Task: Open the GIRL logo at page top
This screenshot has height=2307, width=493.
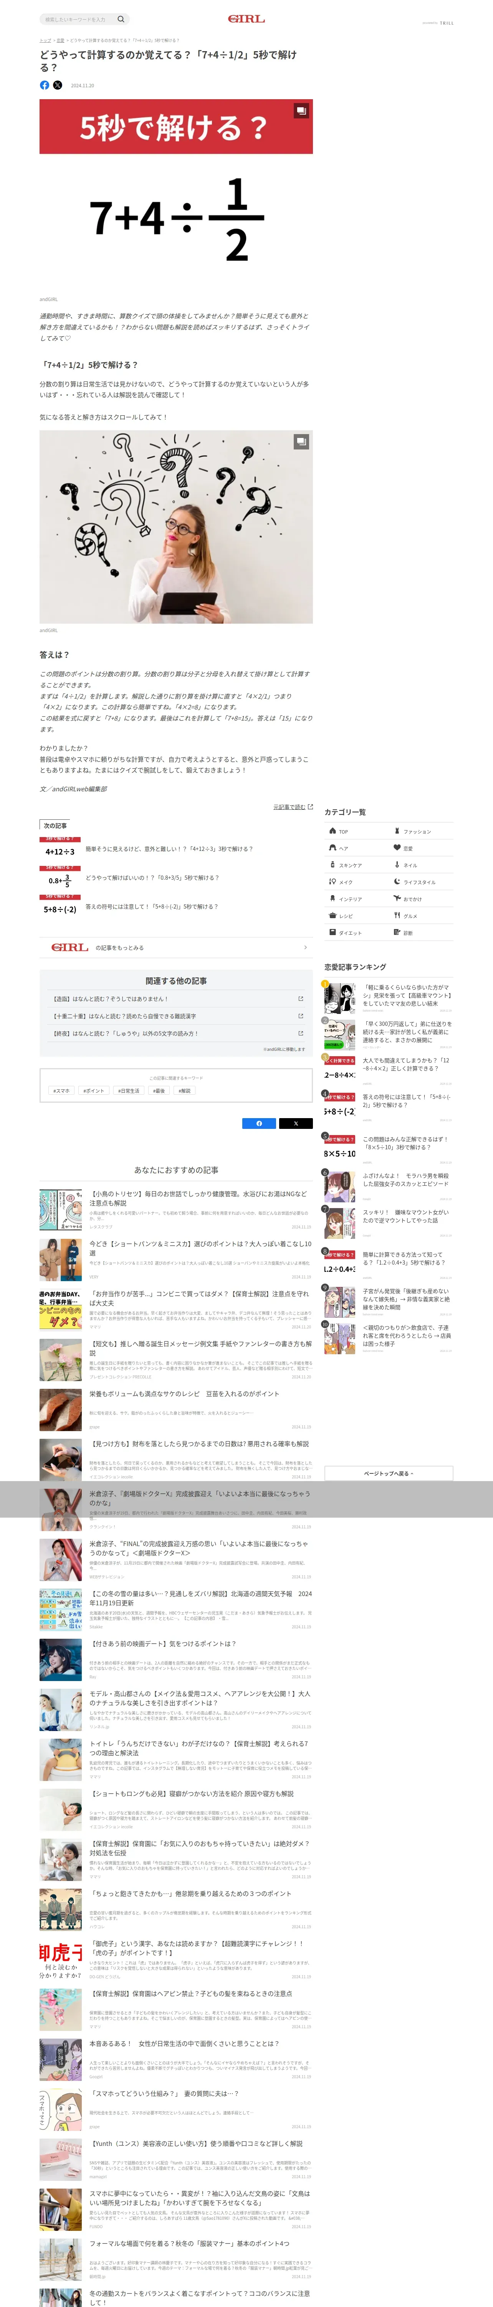Action: 246,19
